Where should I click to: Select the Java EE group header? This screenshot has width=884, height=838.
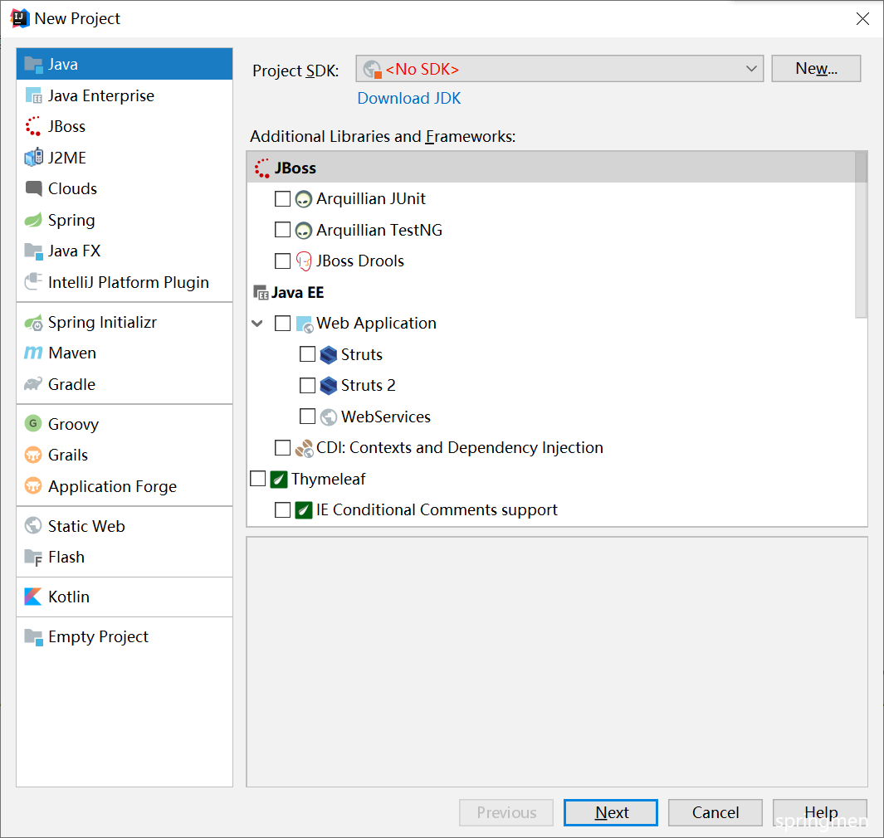point(551,293)
